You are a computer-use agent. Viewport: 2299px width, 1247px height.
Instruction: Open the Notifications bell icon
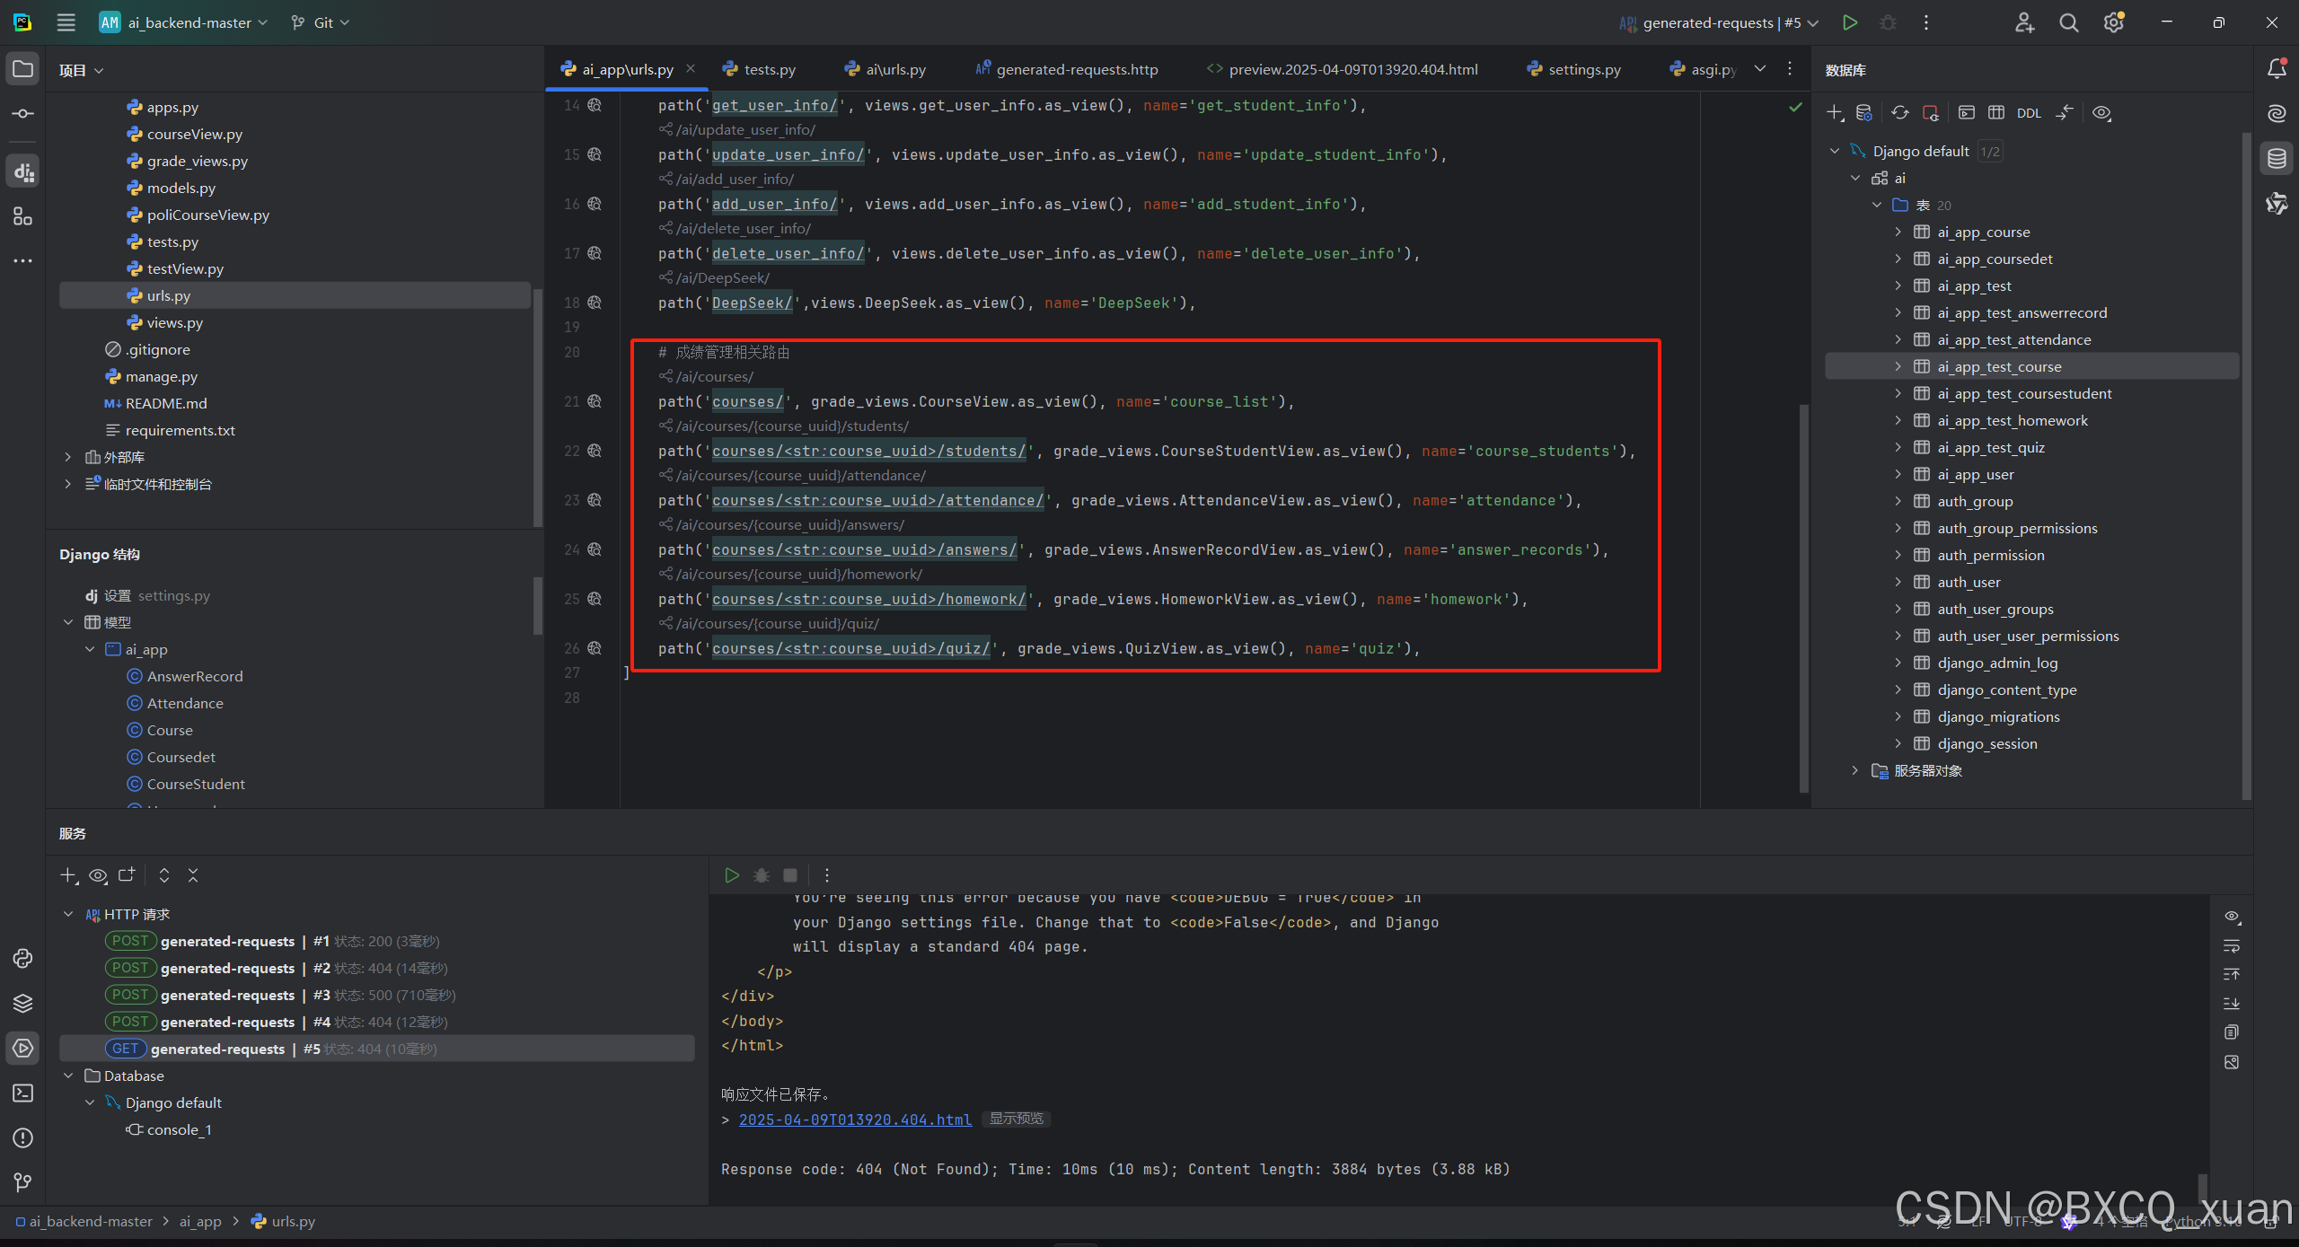click(x=2277, y=69)
